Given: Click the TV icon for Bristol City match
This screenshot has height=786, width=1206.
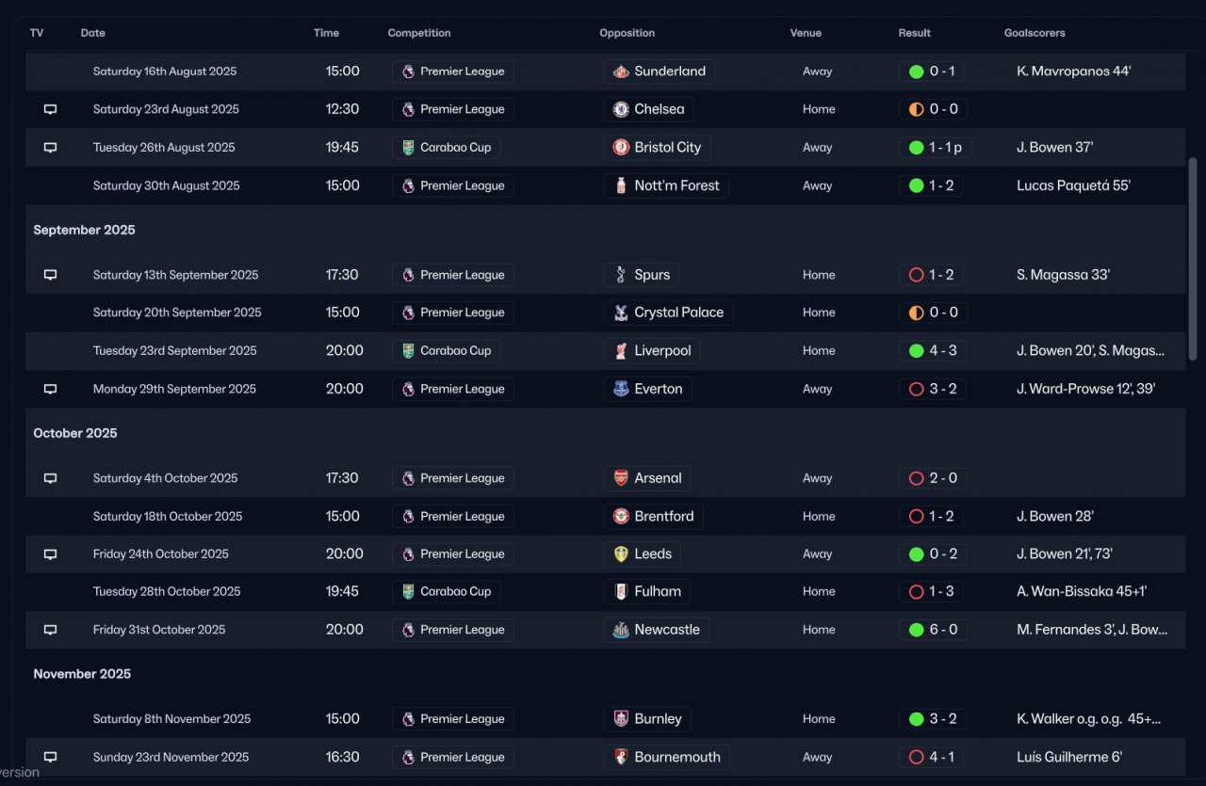Looking at the screenshot, I should pyautogui.click(x=51, y=148).
